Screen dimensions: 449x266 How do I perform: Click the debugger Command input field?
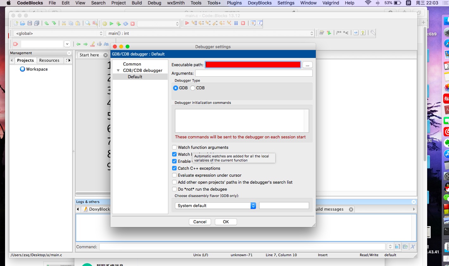point(242,247)
